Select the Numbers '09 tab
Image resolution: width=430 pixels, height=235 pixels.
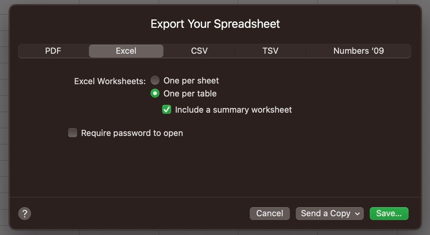[x=358, y=51]
